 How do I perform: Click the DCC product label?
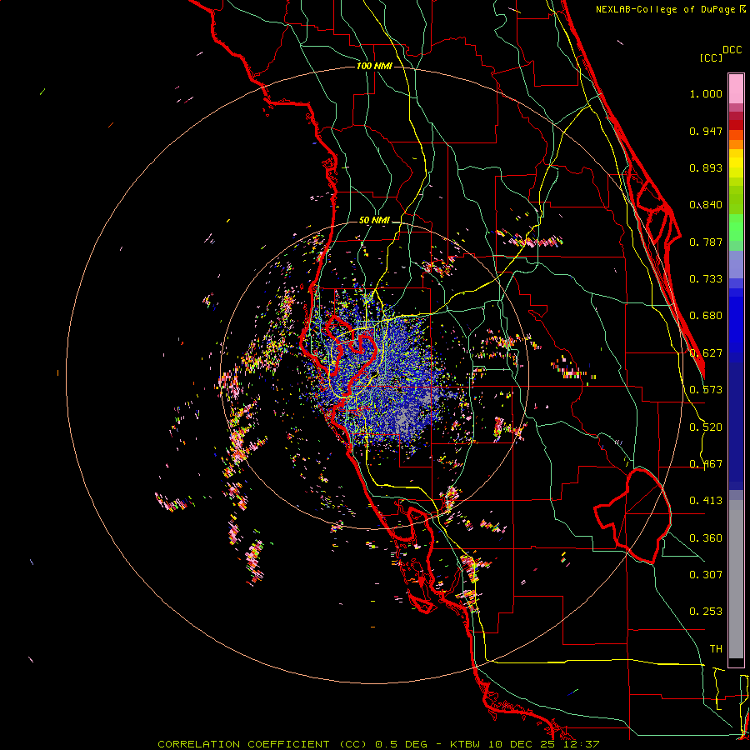pyautogui.click(x=732, y=50)
